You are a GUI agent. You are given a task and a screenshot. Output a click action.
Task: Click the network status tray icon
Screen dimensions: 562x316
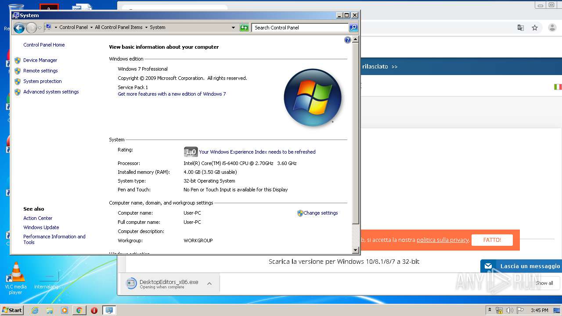[499, 310]
